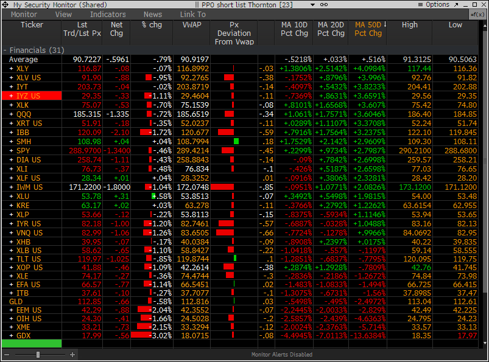The width and height of the screenshot is (489, 362).
Task: Click SPY VWAP value 289.4214
Action: tap(192, 151)
